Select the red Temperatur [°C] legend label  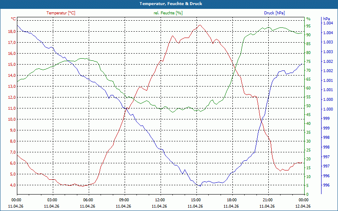61,13
